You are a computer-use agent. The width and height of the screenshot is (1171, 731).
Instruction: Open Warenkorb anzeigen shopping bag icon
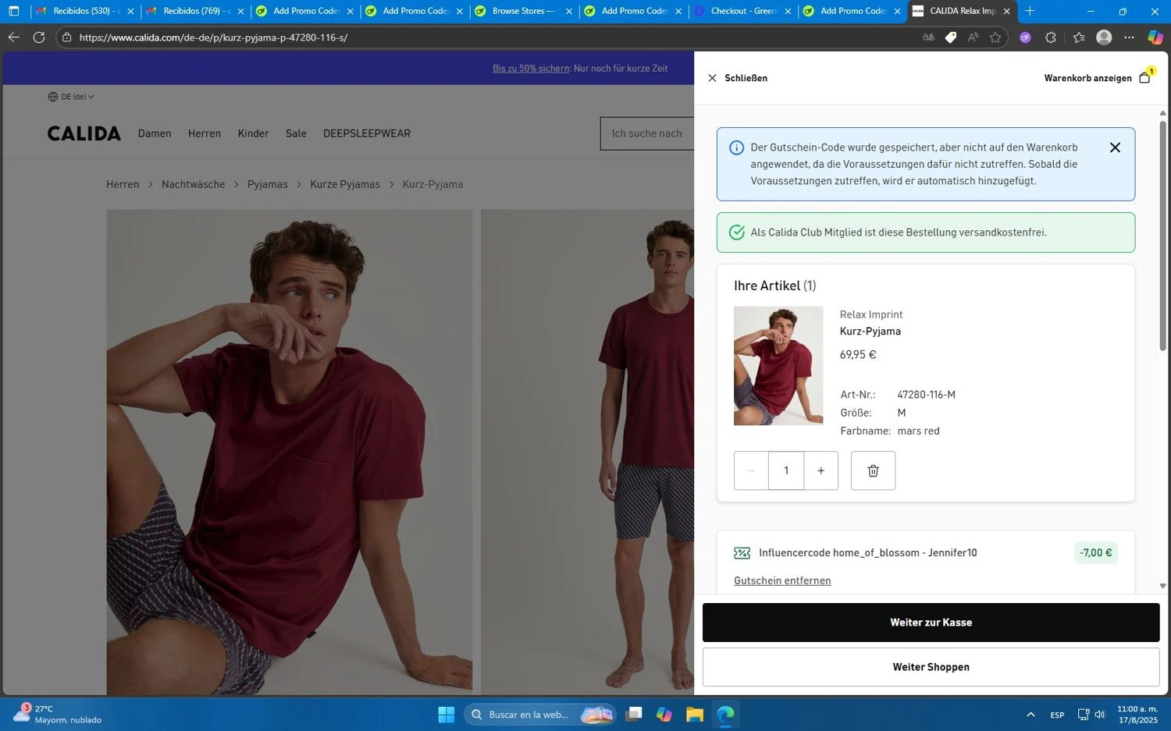click(1145, 77)
